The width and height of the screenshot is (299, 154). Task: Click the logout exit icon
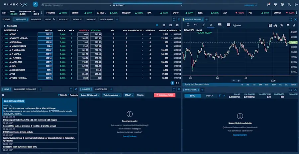(296, 4)
